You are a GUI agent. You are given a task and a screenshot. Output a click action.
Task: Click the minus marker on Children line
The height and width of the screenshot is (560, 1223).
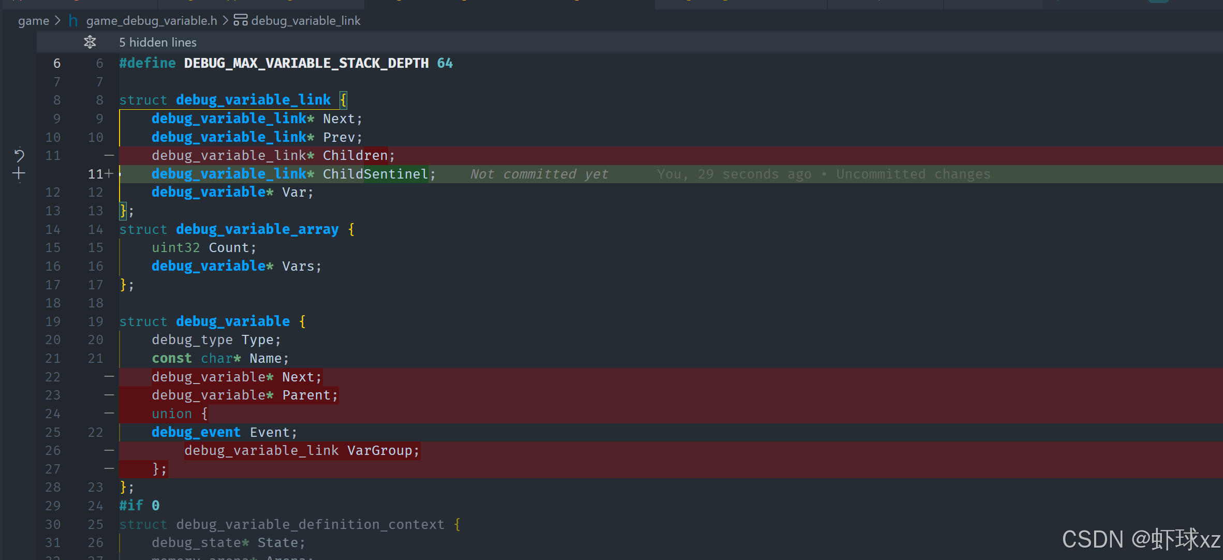109,155
